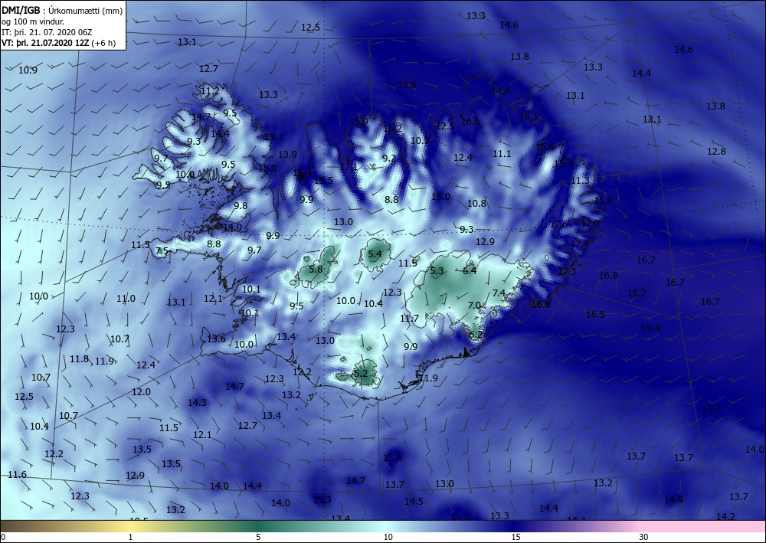Image resolution: width=766 pixels, height=543 pixels.
Task: Select the 5.8 value on the glacier
Action: pos(316,269)
